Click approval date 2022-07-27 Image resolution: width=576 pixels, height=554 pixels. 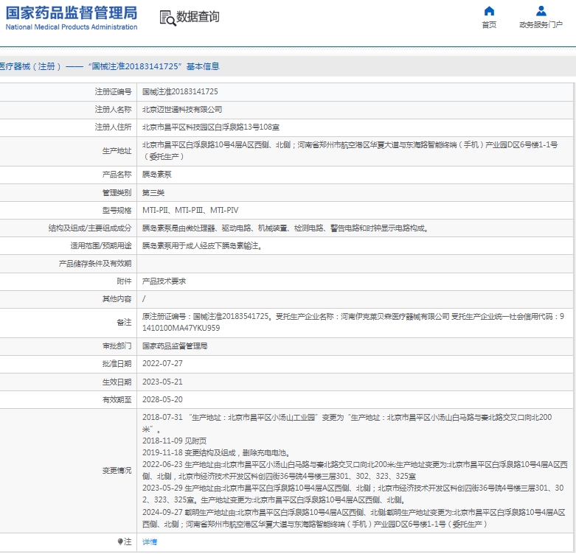[162, 364]
